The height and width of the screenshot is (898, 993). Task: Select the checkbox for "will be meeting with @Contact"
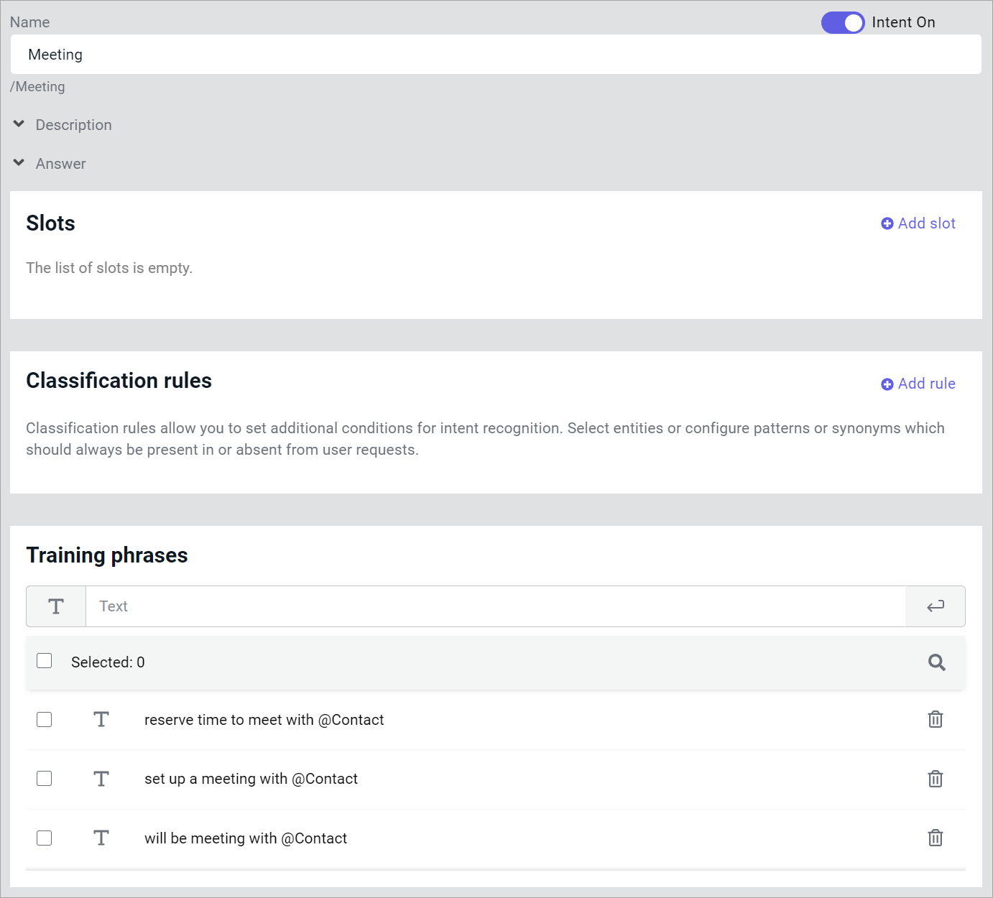click(x=44, y=838)
